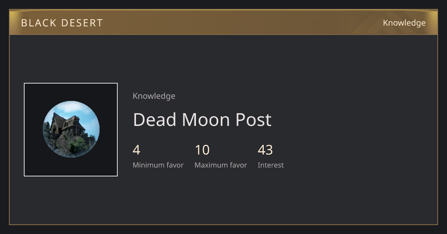Select the Dead Moon Post title
The height and width of the screenshot is (234, 447).
(x=202, y=120)
